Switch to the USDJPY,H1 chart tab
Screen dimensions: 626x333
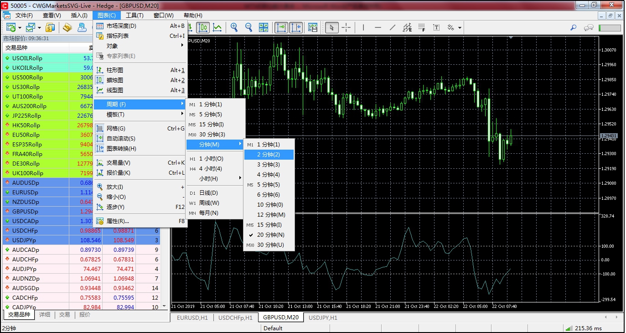pyautogui.click(x=323, y=317)
